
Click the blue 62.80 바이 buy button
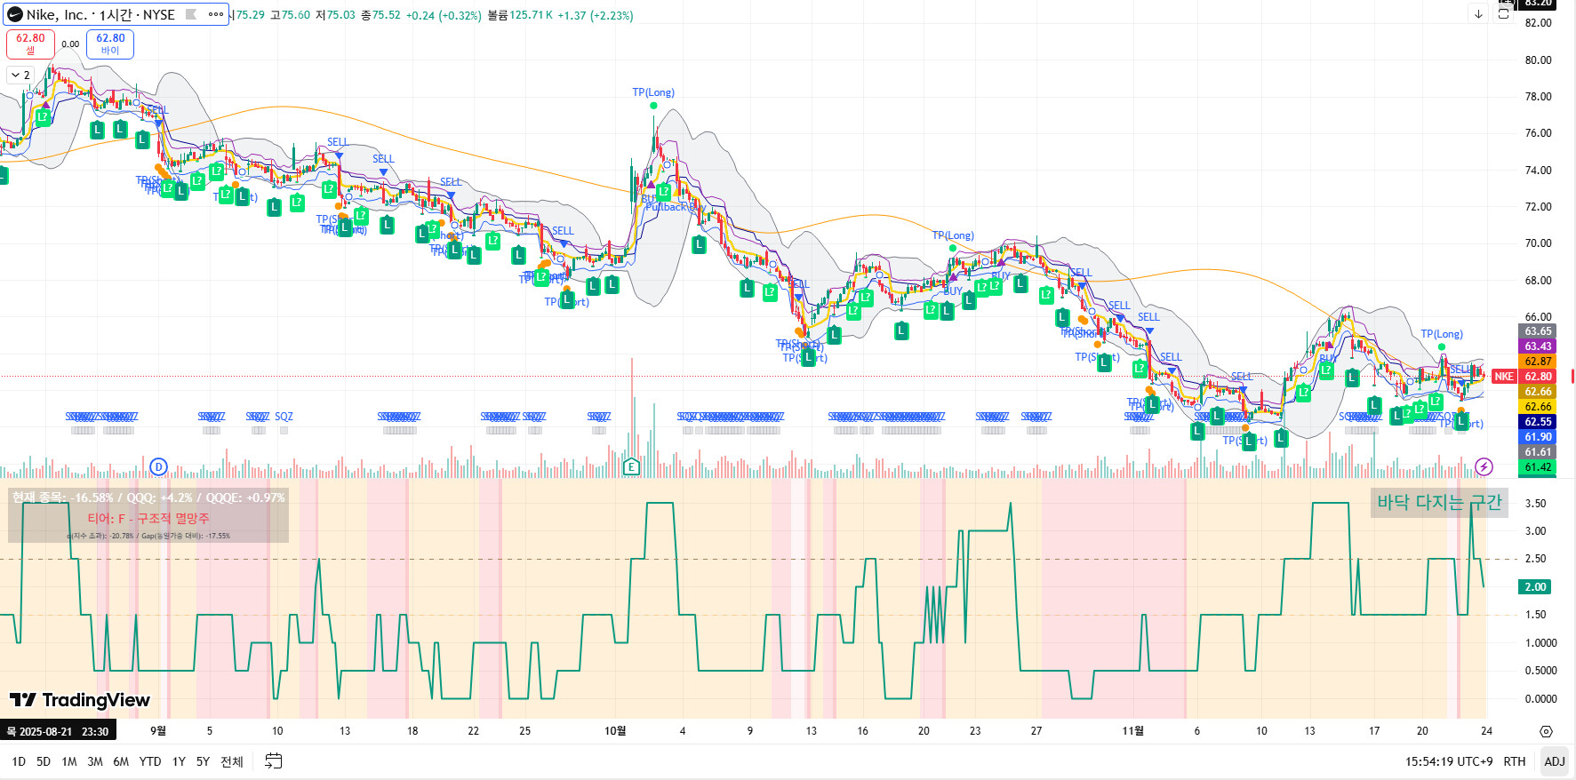click(110, 44)
